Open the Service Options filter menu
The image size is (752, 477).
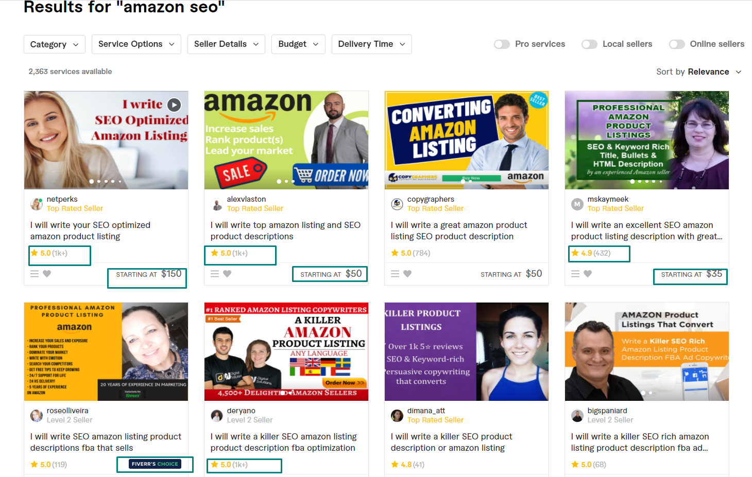coord(136,44)
